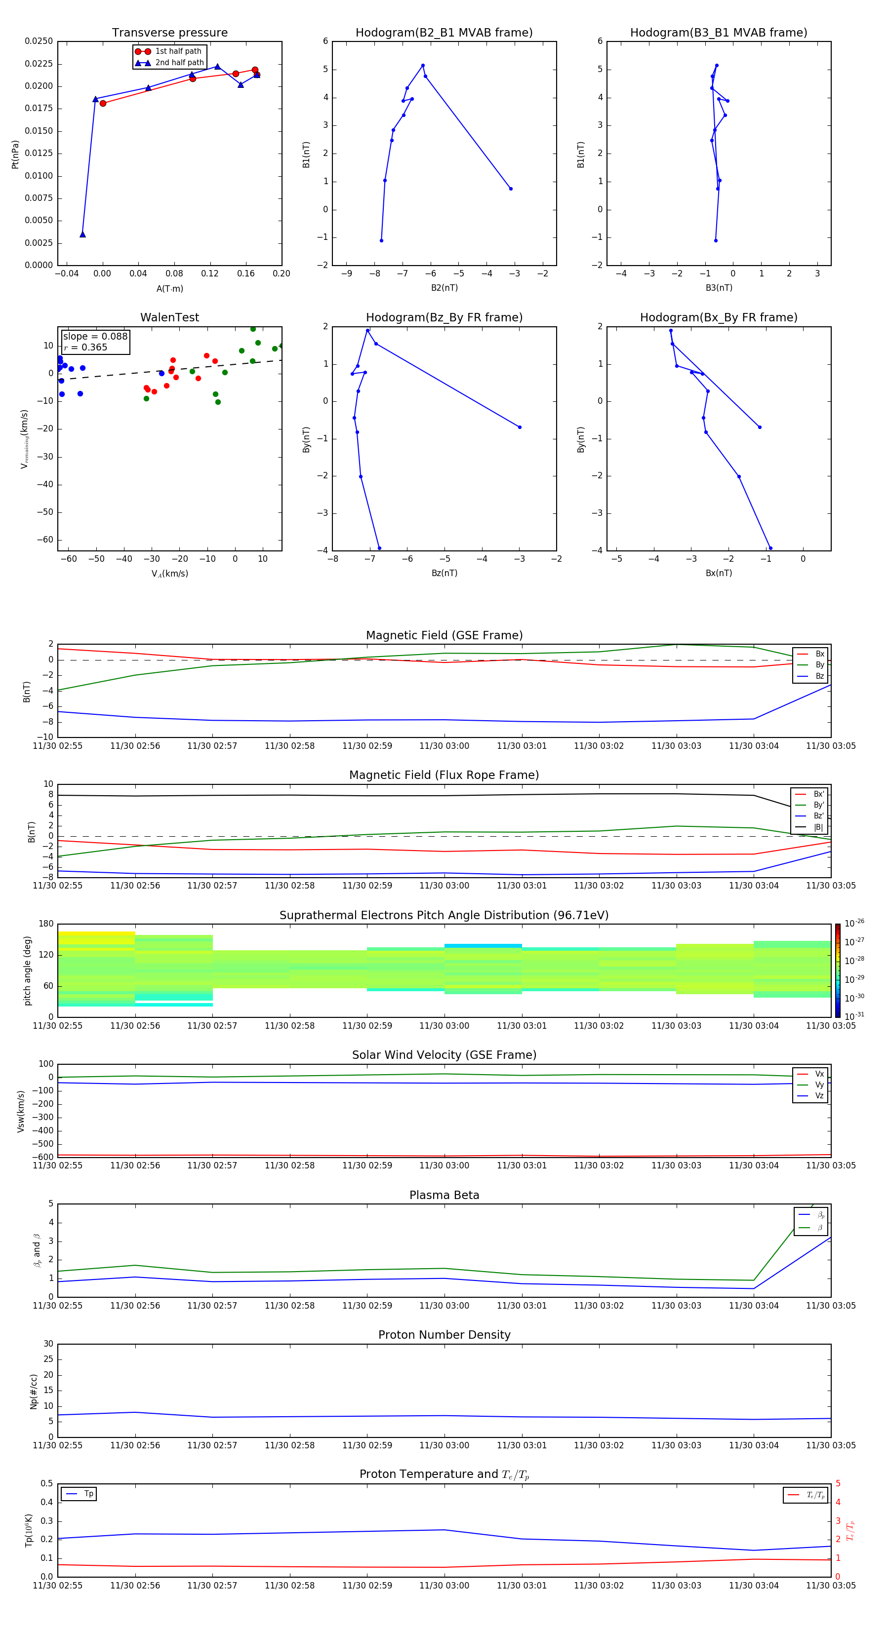Viewport: 889px width, 1629px height.
Task: Click the 'Vsw(km/s)' axis label
Action: [x=20, y=1111]
